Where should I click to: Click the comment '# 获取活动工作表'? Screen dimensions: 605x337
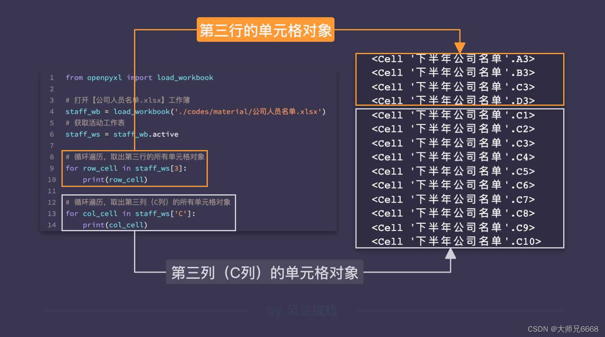point(95,123)
